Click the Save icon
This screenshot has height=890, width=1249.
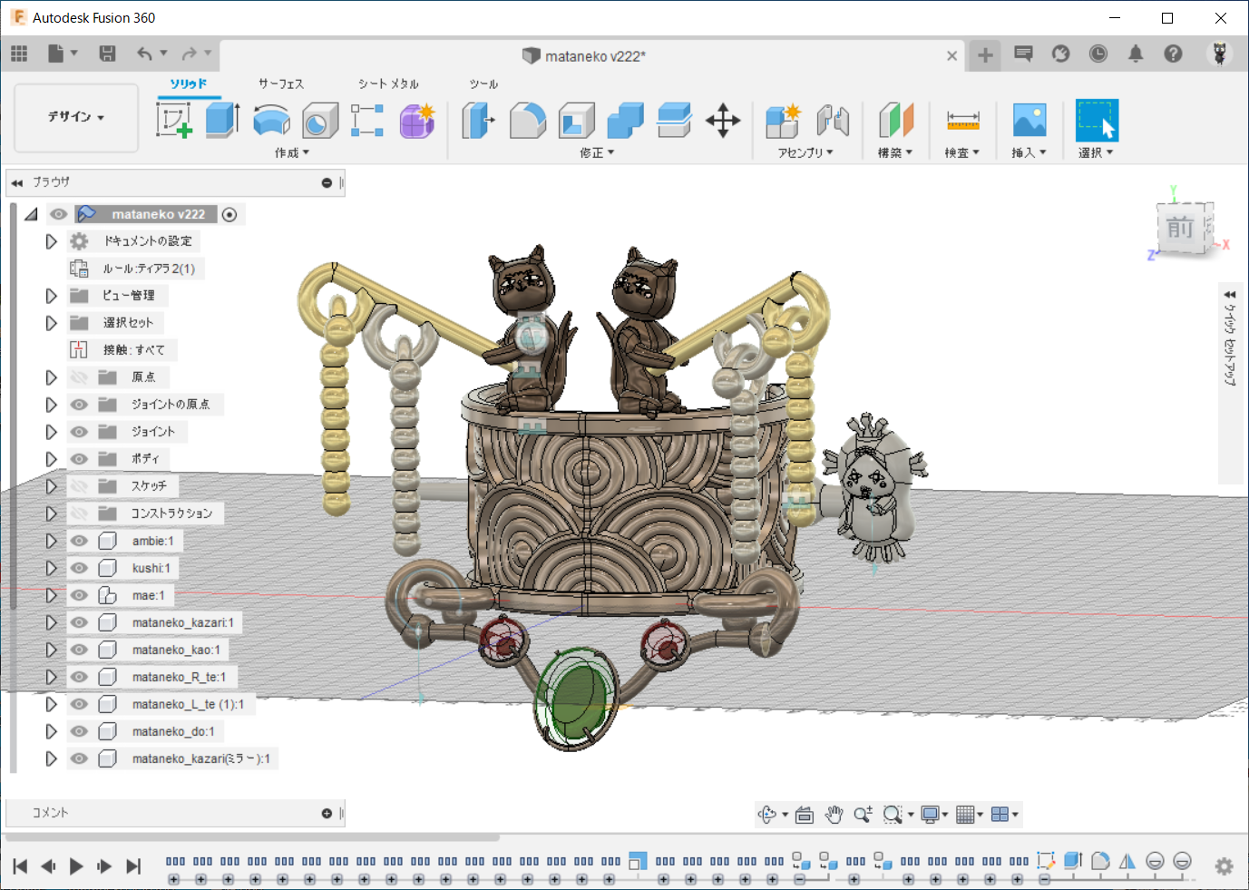point(107,54)
